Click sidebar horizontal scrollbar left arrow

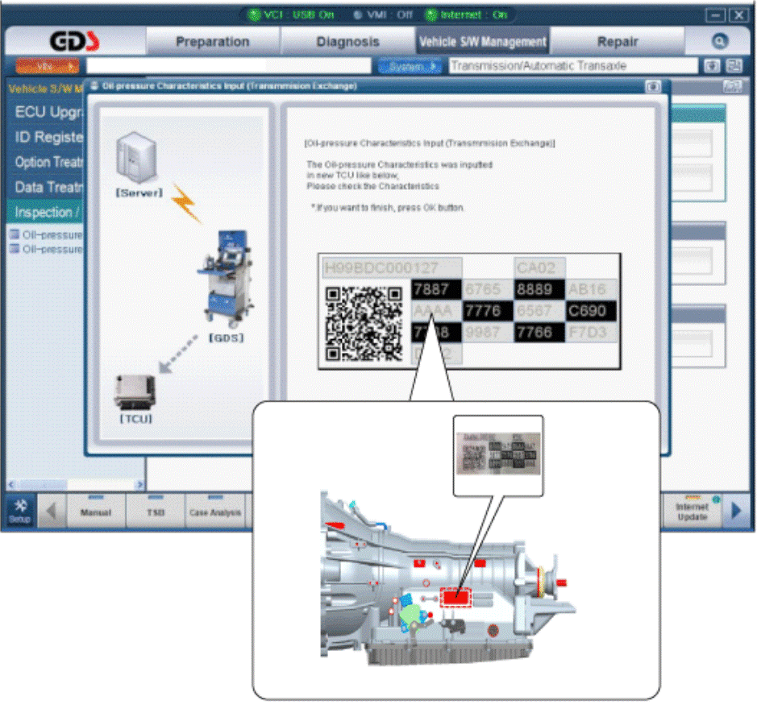point(11,484)
